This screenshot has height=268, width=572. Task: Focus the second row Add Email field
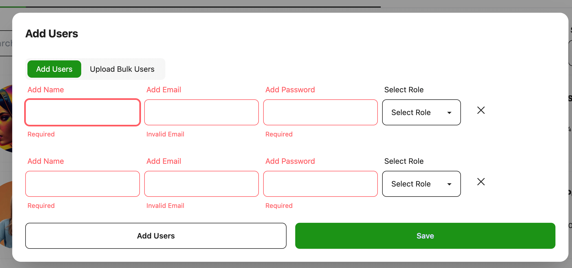coord(202,184)
